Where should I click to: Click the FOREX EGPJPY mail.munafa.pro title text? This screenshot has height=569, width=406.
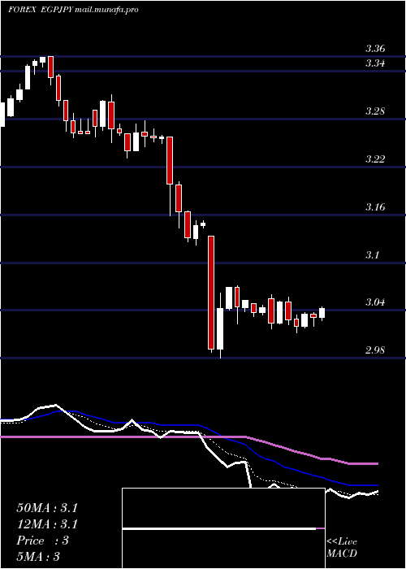[x=73, y=10]
